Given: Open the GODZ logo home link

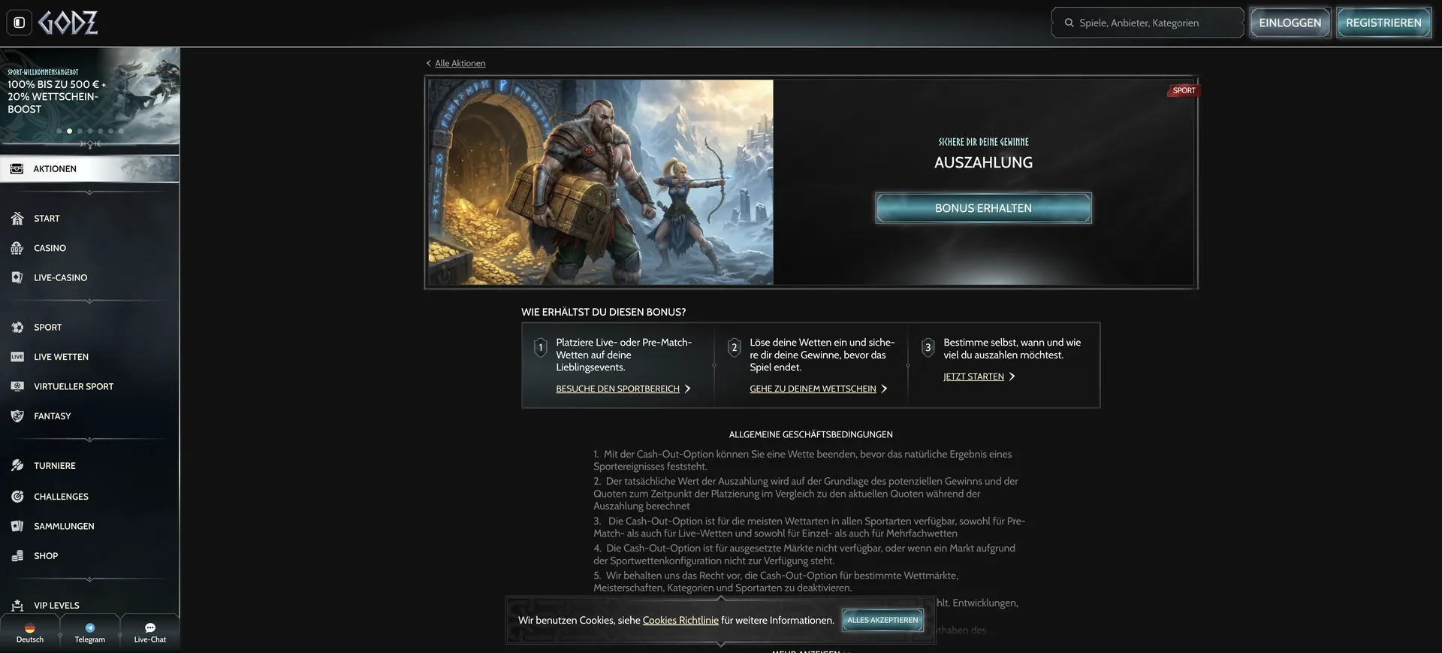Looking at the screenshot, I should pyautogui.click(x=68, y=23).
